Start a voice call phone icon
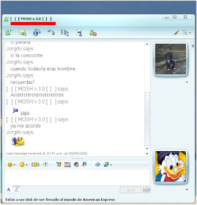This screenshot has width=197, height=205. click(x=51, y=32)
